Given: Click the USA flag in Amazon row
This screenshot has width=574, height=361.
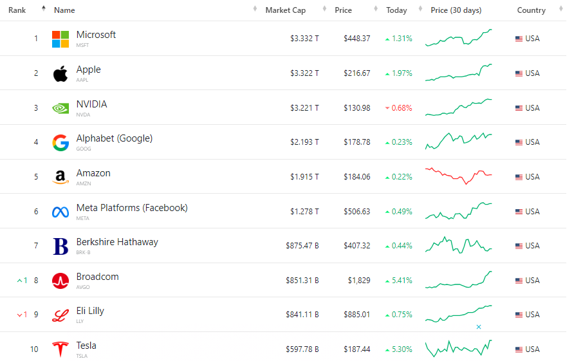Looking at the screenshot, I should [x=519, y=177].
